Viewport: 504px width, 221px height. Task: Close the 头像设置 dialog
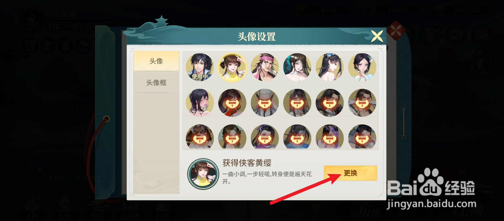(377, 36)
